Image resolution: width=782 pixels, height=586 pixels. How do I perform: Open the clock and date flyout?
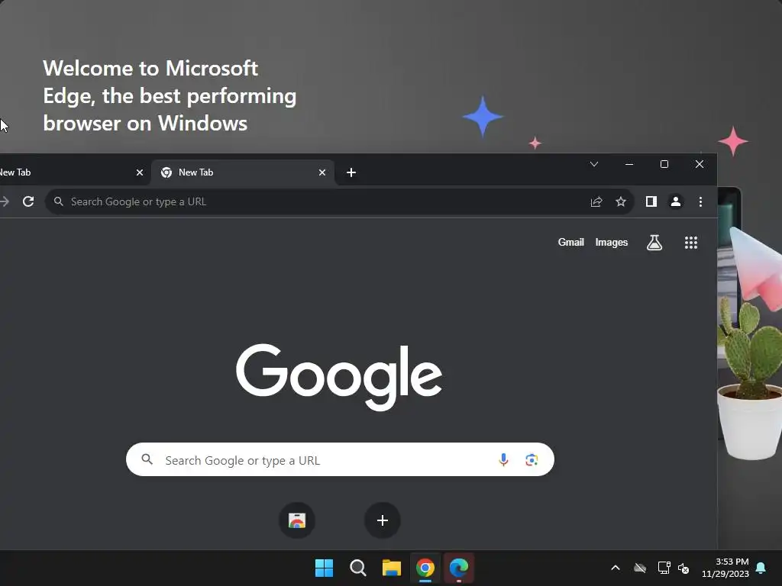pos(725,568)
